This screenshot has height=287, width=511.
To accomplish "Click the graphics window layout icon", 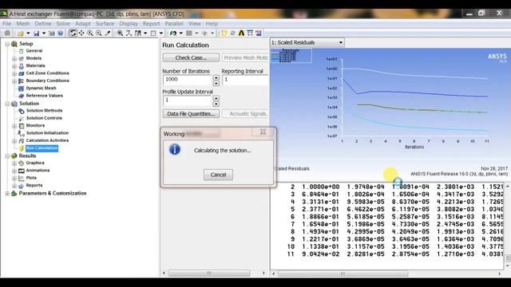I will coord(153,33).
